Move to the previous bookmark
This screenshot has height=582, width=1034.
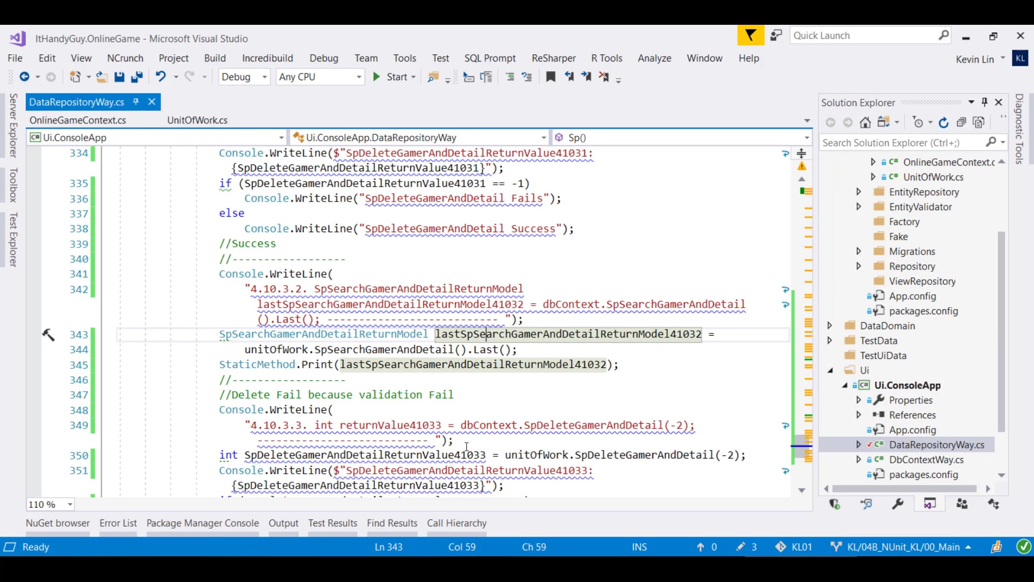click(x=569, y=77)
